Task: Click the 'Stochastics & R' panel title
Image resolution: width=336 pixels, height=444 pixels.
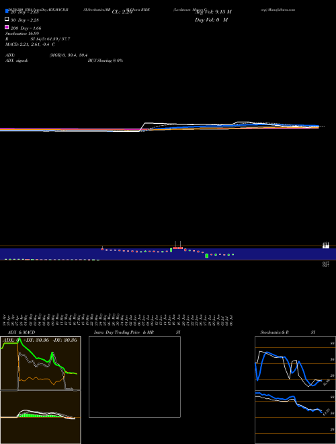Action: (x=274, y=332)
